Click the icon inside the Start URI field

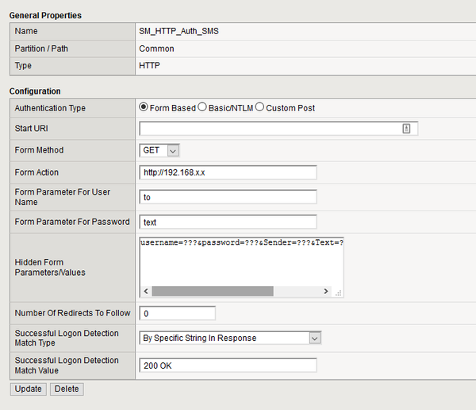point(406,128)
